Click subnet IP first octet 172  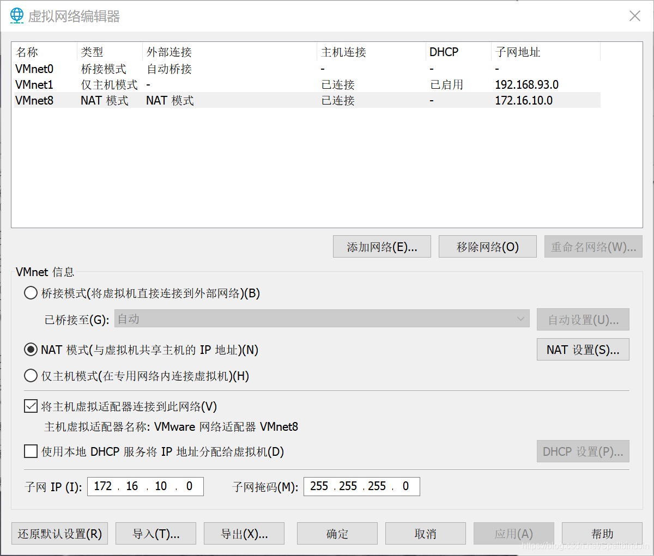[x=103, y=486]
